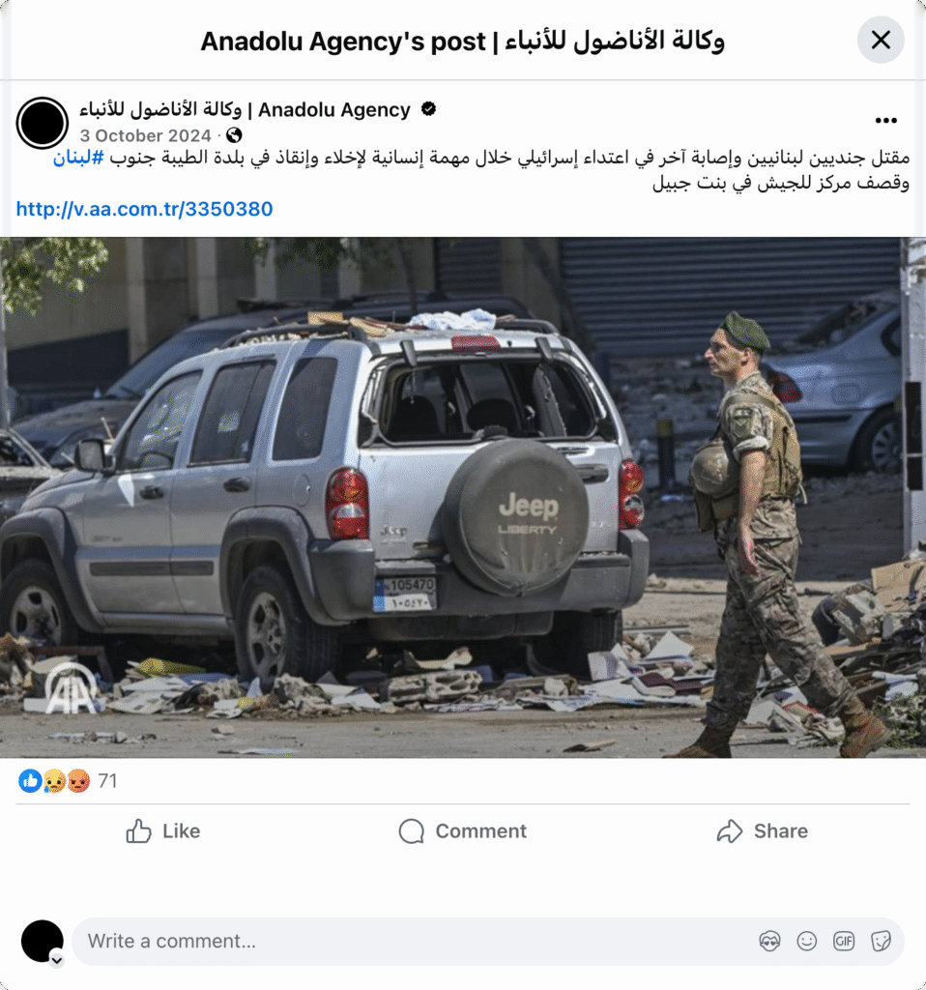Insert an avatar sticker in the comment
Viewport: 926px width, 990px height.
point(769,942)
